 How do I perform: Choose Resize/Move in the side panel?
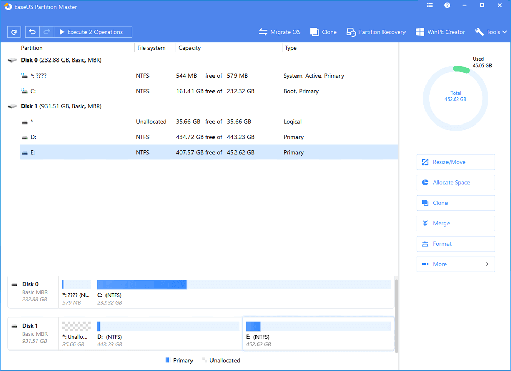coord(456,162)
